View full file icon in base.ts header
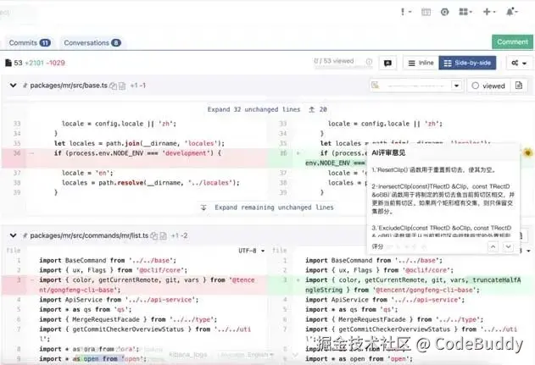 pos(519,86)
